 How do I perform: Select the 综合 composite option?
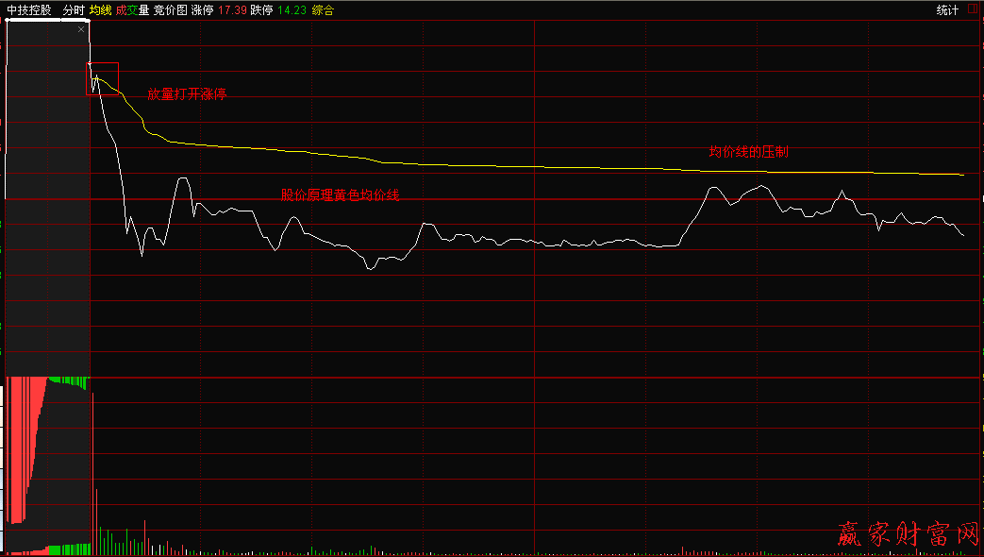tap(323, 10)
